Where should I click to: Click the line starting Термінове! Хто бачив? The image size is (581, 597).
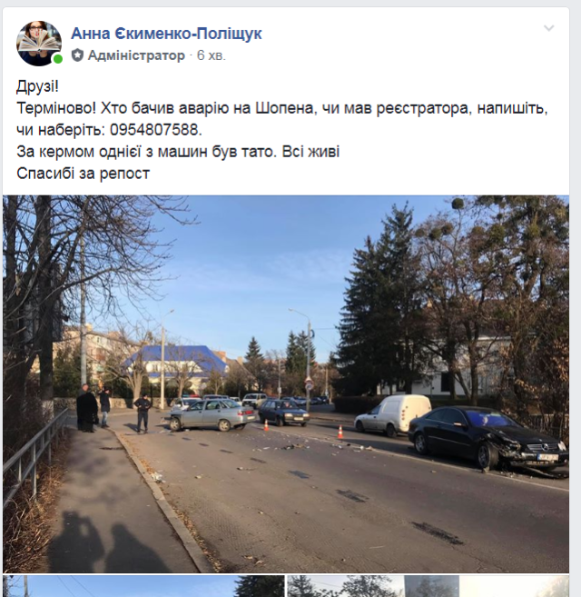[x=282, y=108]
